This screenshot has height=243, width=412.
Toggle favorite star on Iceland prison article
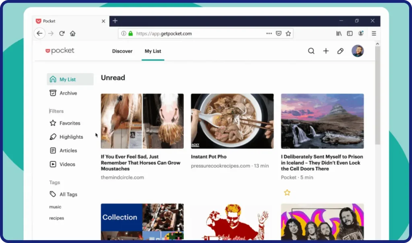pos(287,193)
